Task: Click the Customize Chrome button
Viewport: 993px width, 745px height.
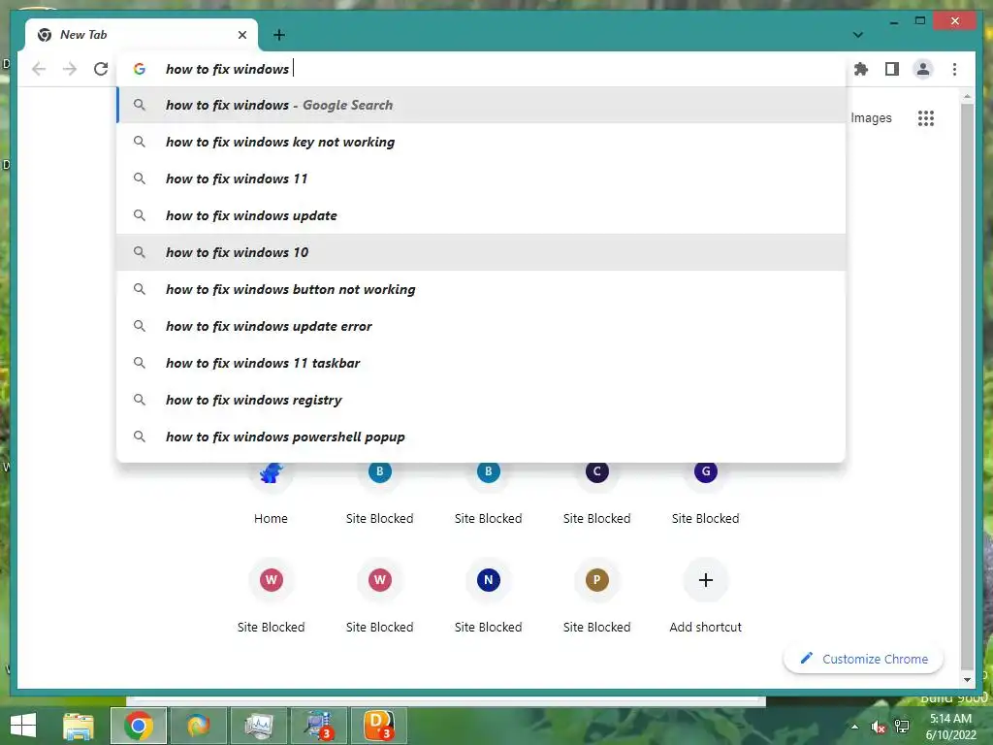Action: (x=863, y=659)
